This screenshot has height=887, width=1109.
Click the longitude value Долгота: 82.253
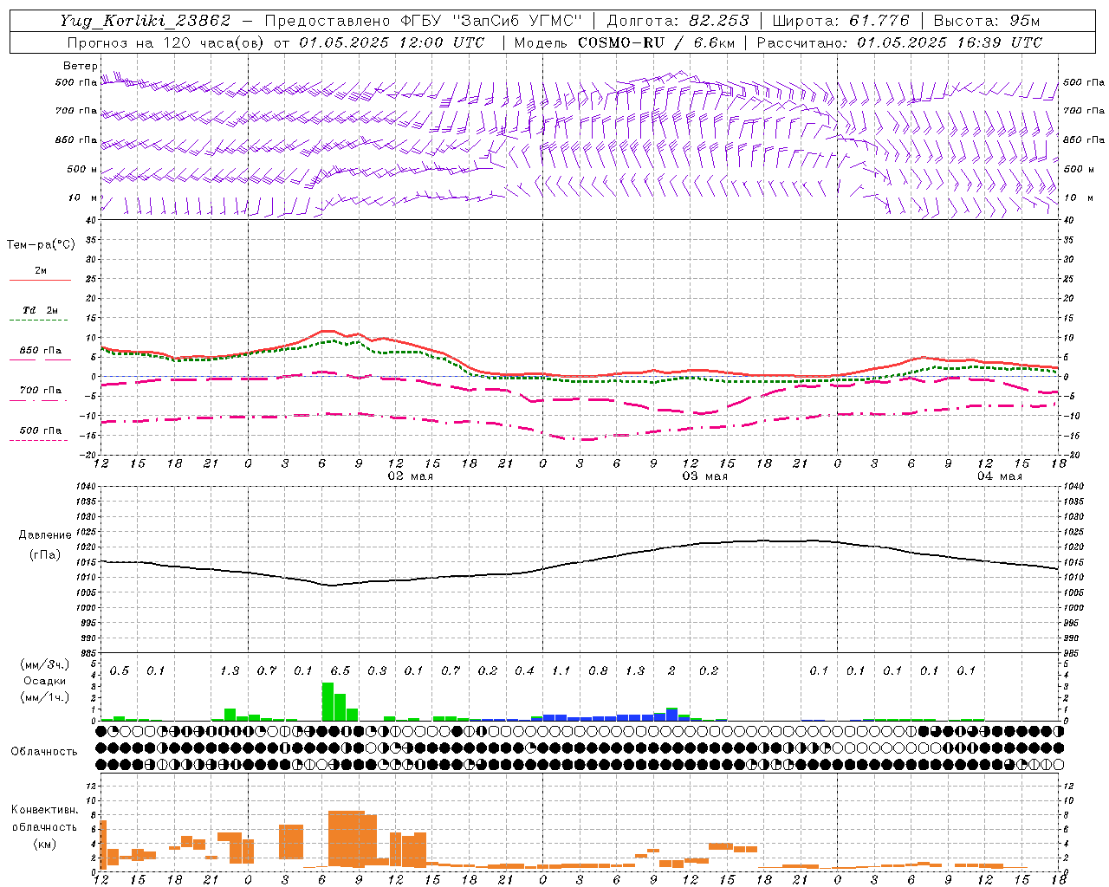coord(678,21)
